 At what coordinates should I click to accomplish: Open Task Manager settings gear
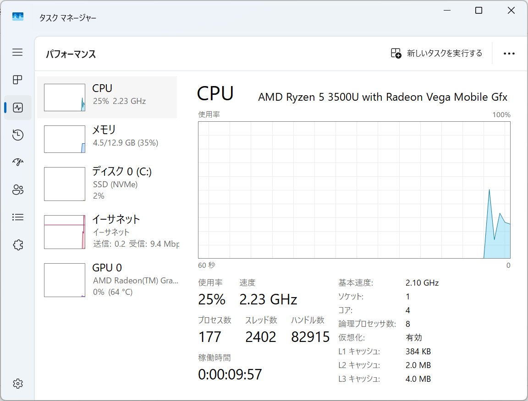[x=17, y=383]
